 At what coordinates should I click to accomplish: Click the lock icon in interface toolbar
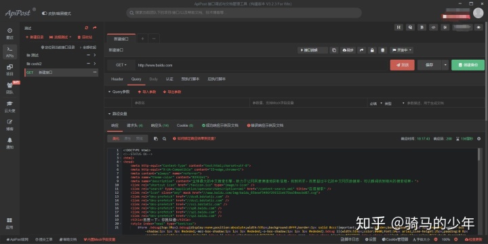point(372,50)
